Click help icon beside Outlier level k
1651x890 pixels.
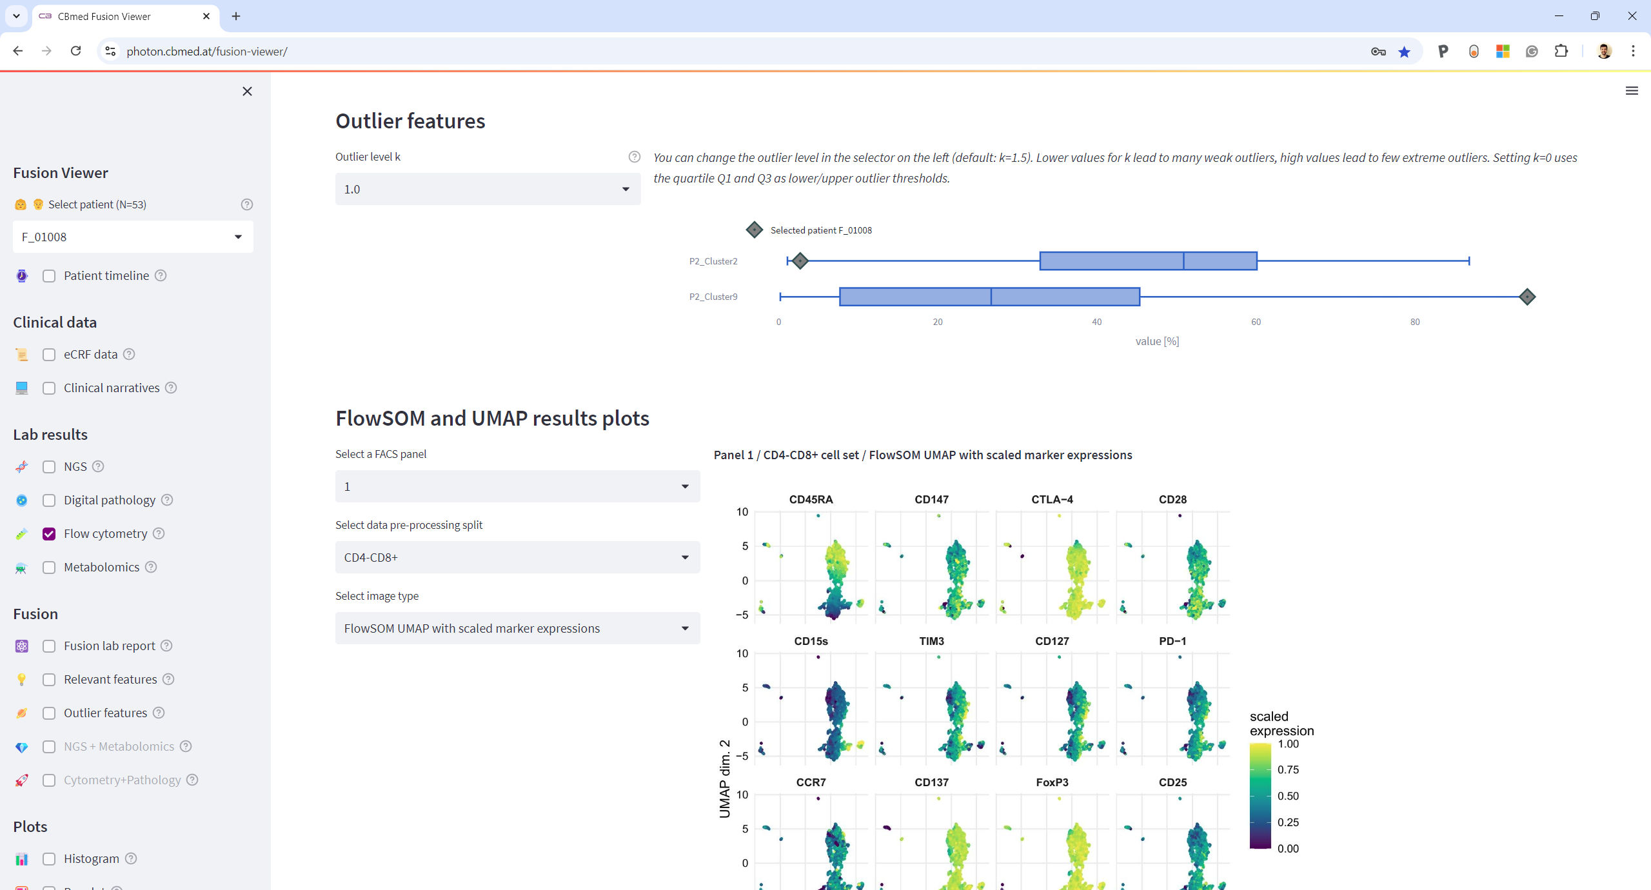tap(634, 157)
